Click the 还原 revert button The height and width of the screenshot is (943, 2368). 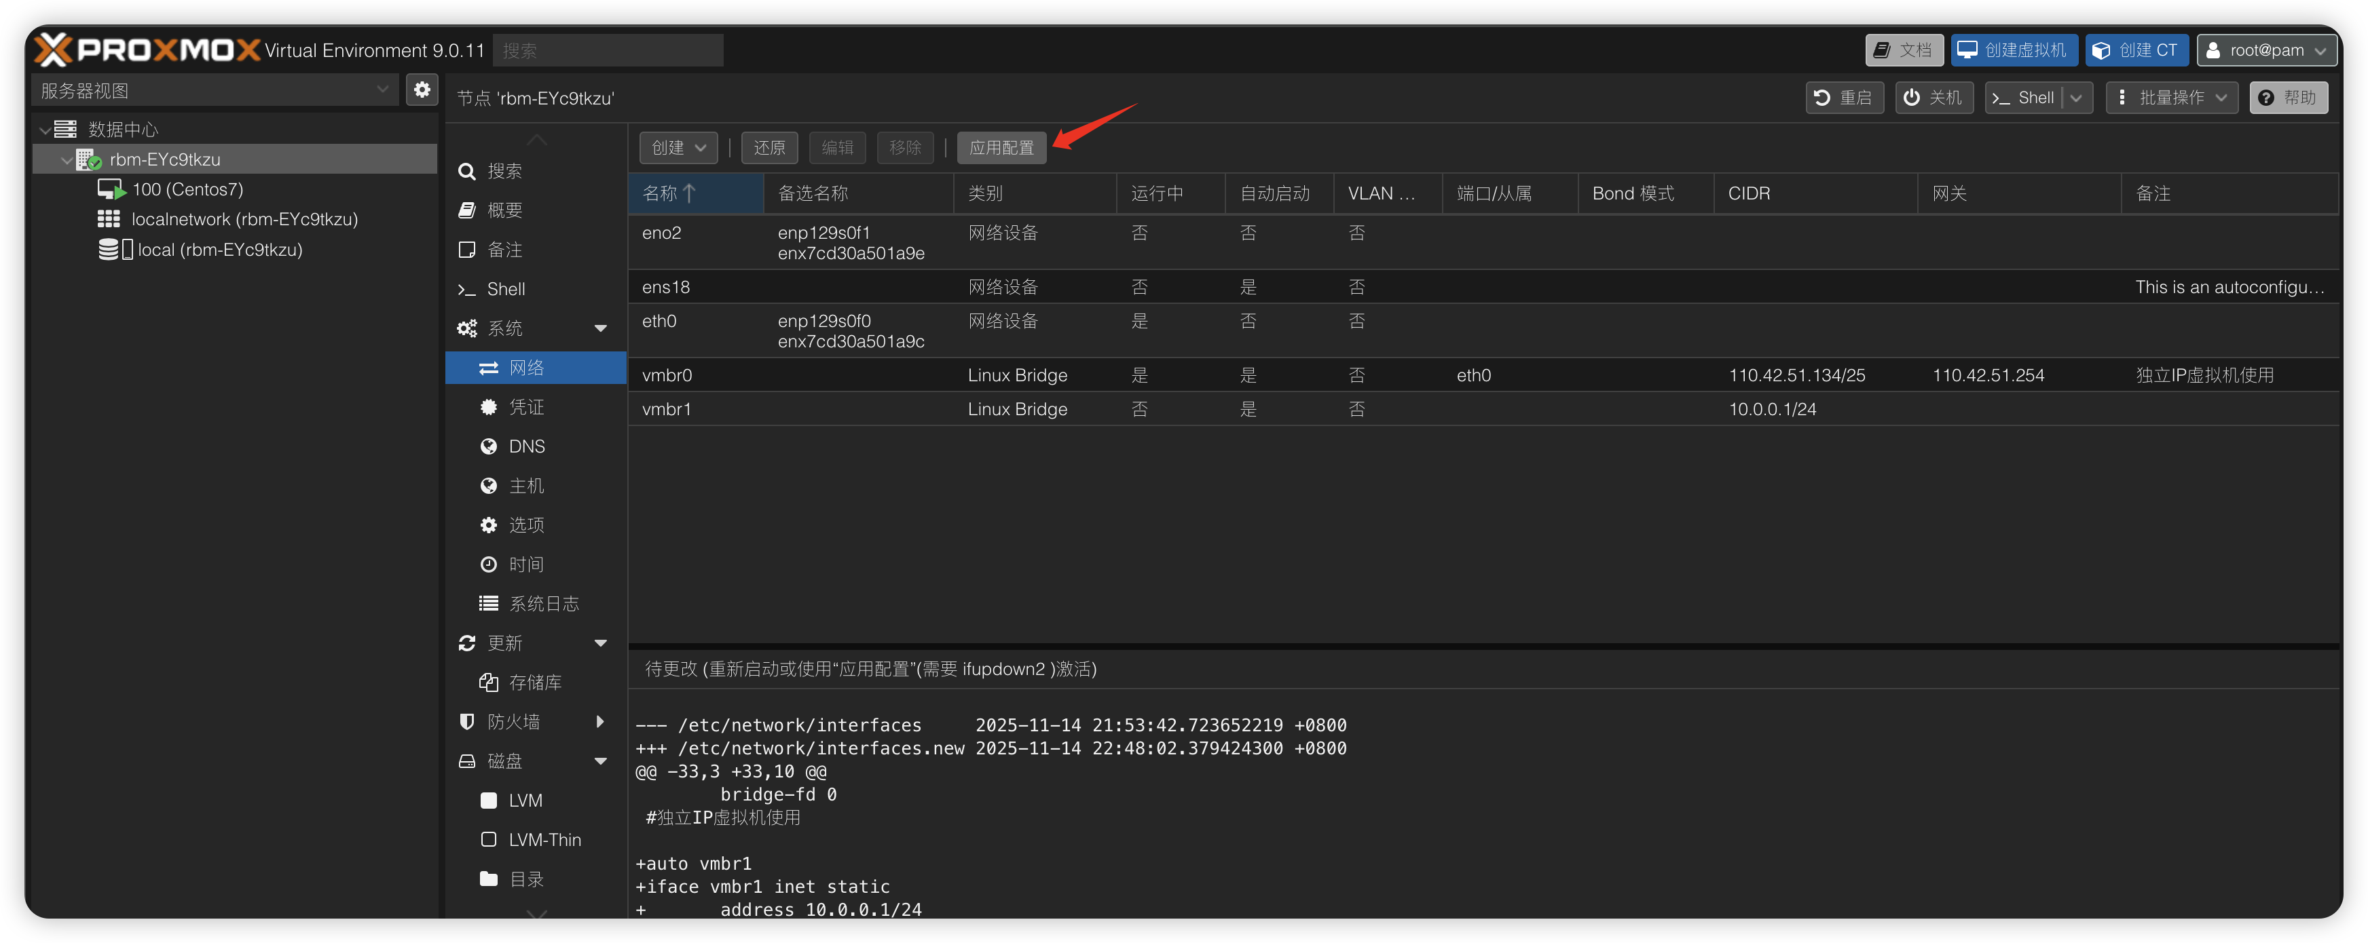click(x=769, y=148)
